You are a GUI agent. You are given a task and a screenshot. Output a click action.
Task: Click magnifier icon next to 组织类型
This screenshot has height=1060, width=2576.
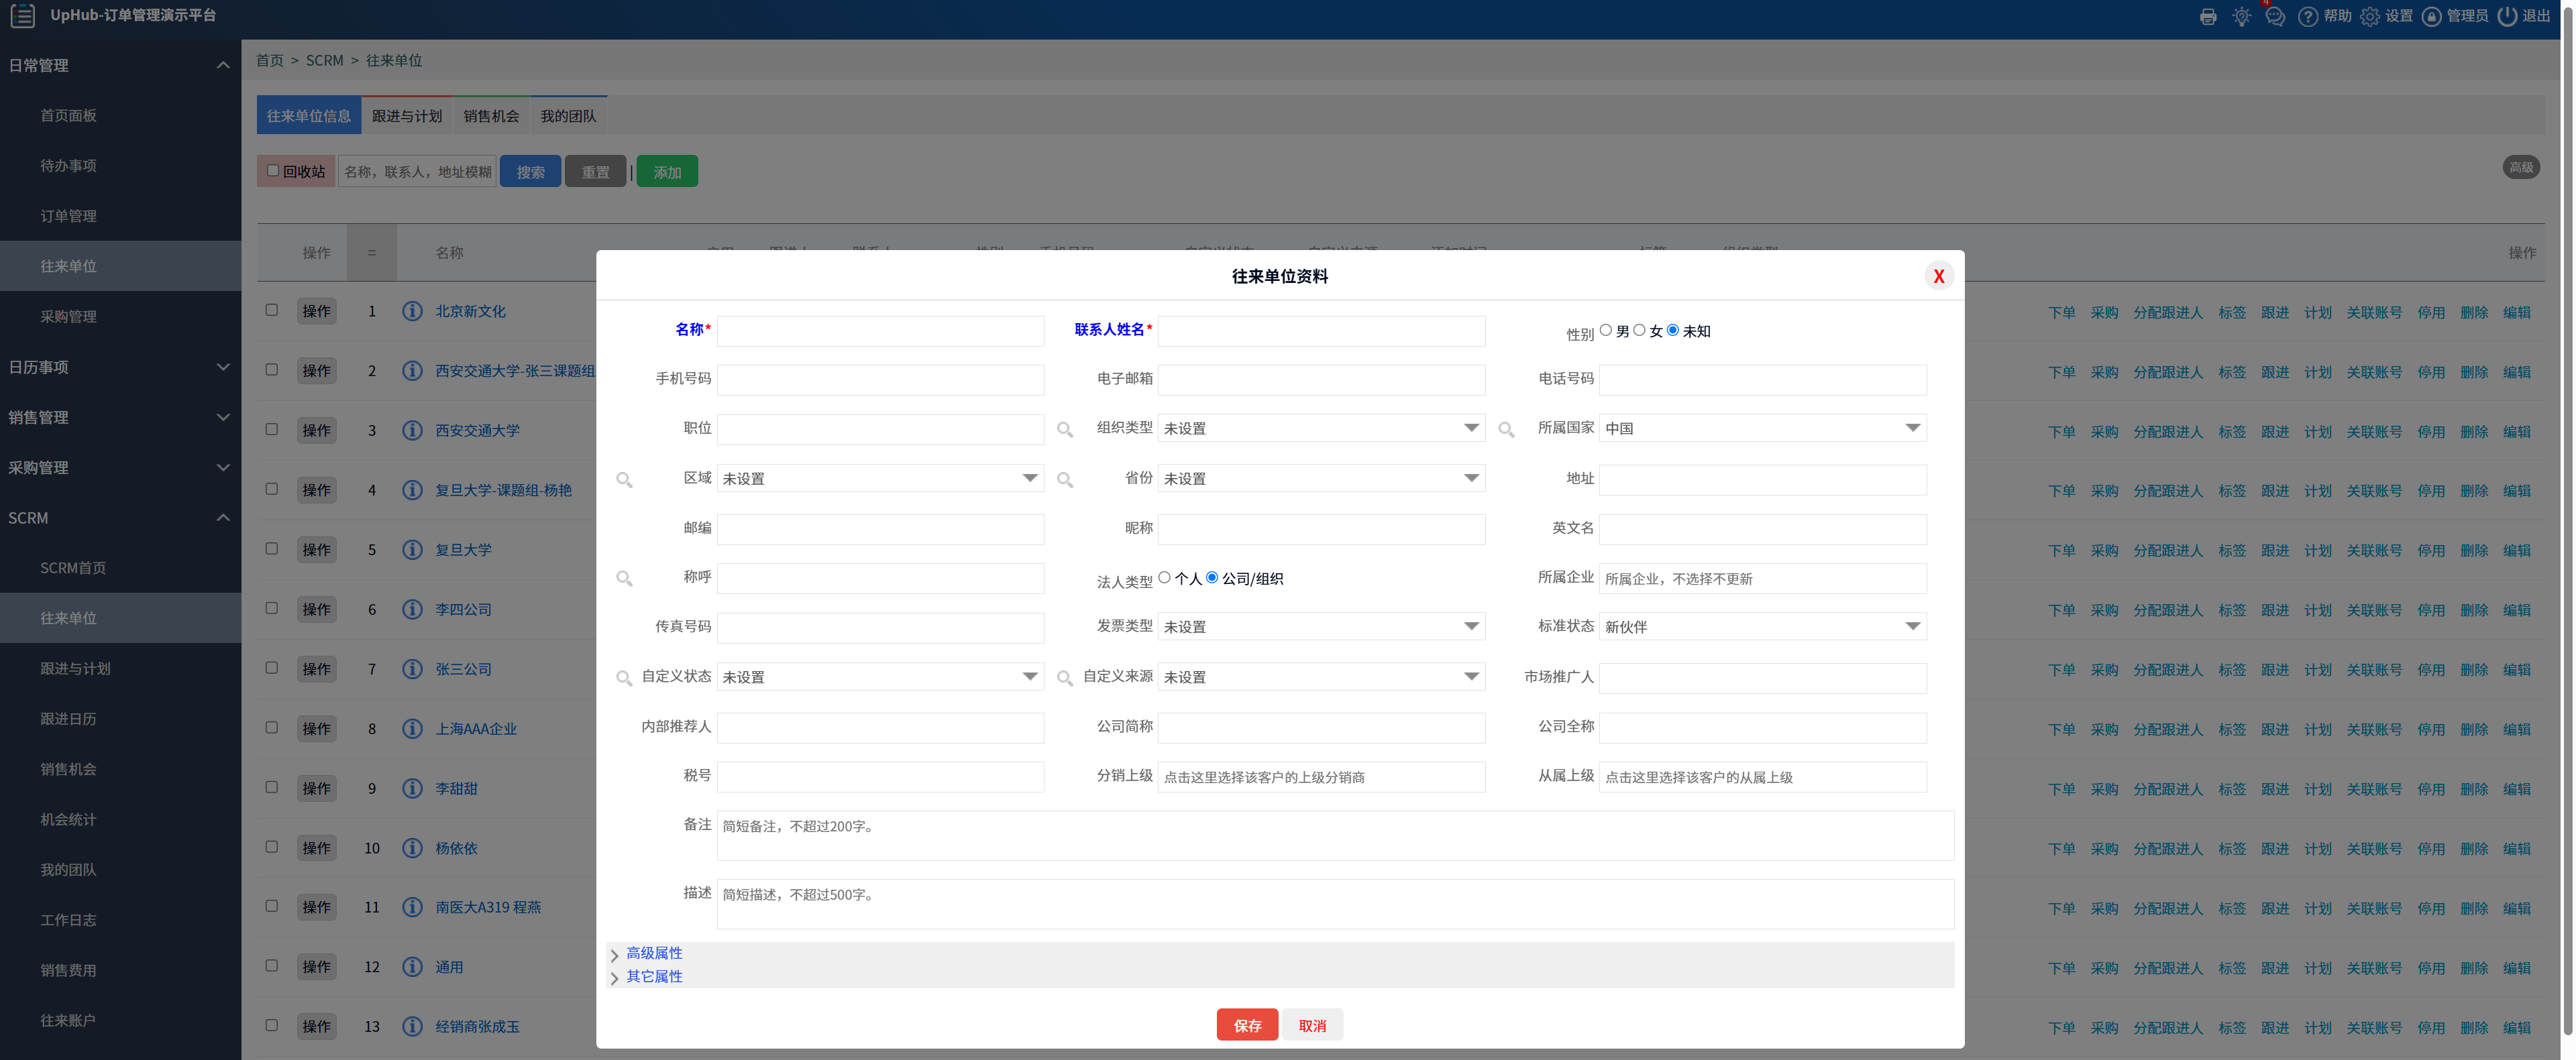(1065, 430)
